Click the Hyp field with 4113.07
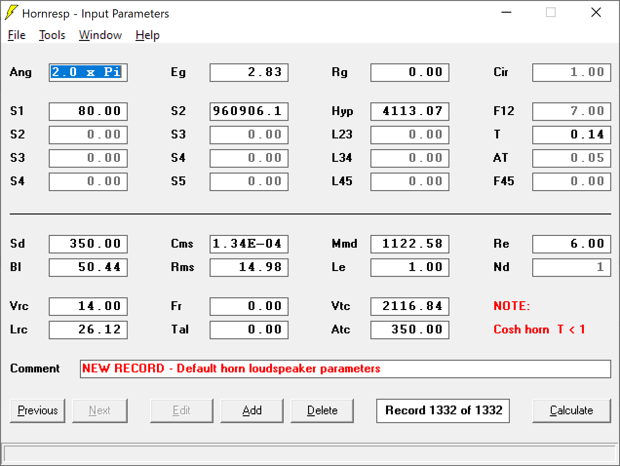Image resolution: width=620 pixels, height=466 pixels. point(410,112)
